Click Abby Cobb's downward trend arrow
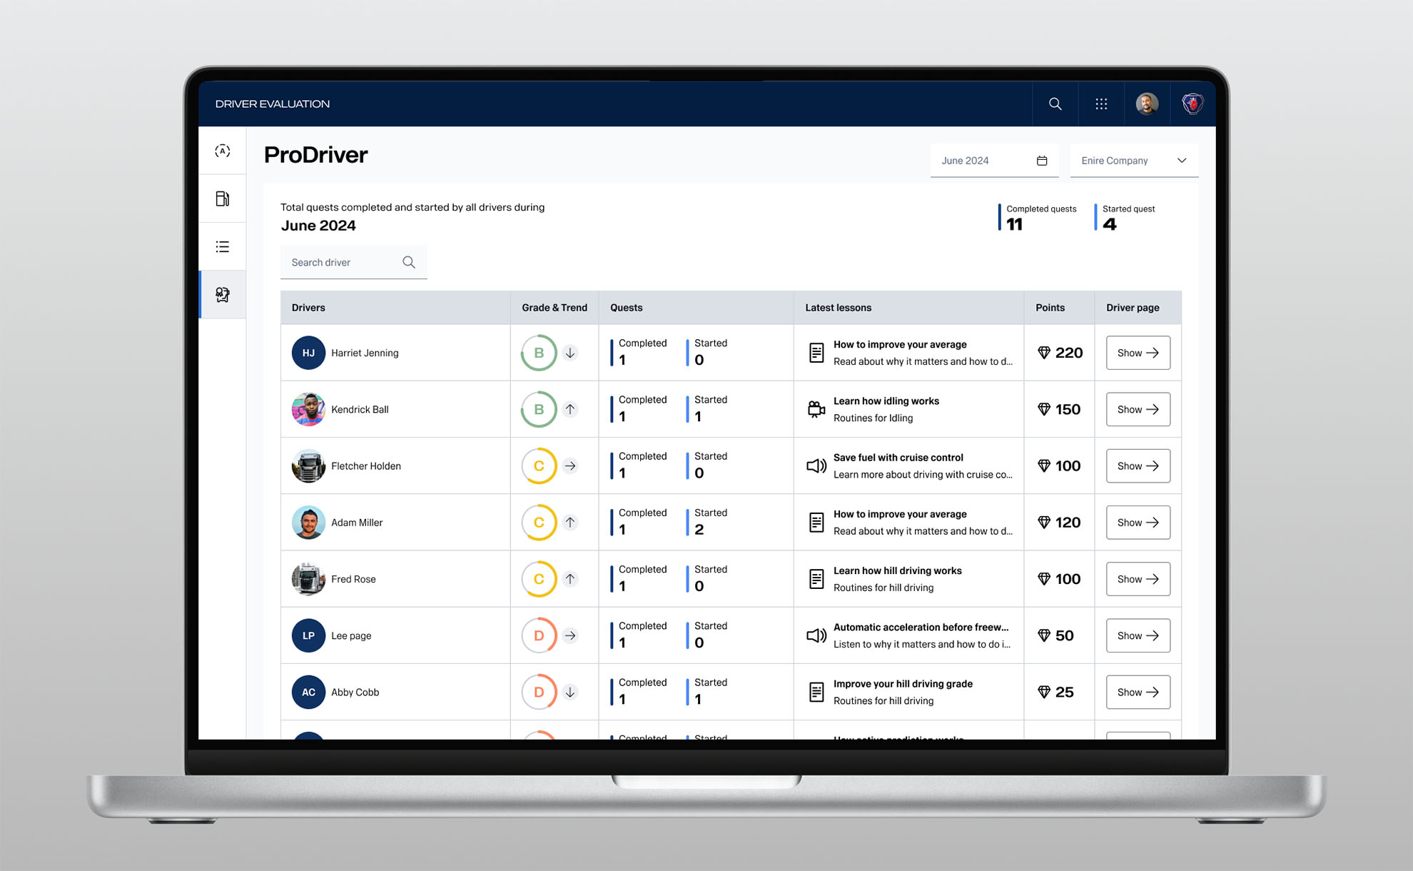The width and height of the screenshot is (1413, 871). [570, 692]
